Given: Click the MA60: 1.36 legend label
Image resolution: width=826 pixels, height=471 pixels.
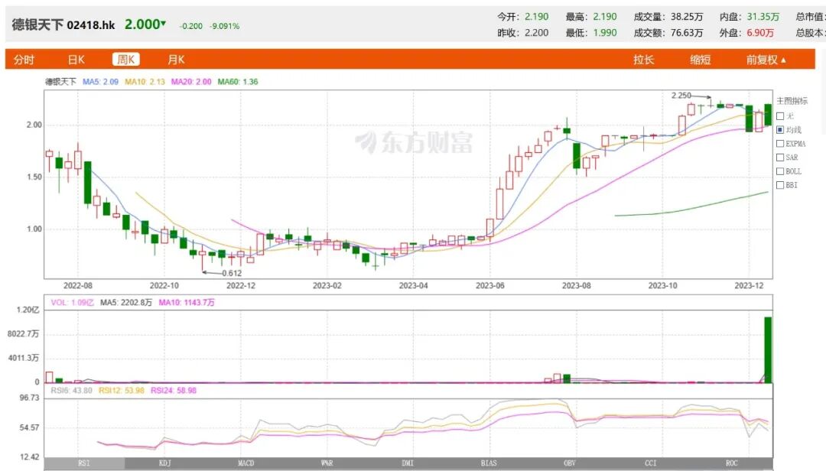Looking at the screenshot, I should point(238,82).
